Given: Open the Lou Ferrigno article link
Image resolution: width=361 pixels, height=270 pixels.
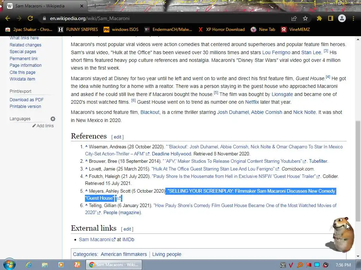Looking at the screenshot, I should 276,52.
